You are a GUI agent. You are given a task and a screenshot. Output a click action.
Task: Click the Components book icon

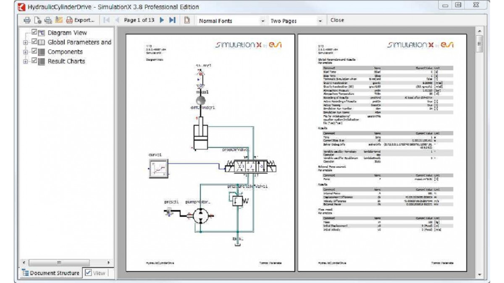pyautogui.click(x=42, y=52)
